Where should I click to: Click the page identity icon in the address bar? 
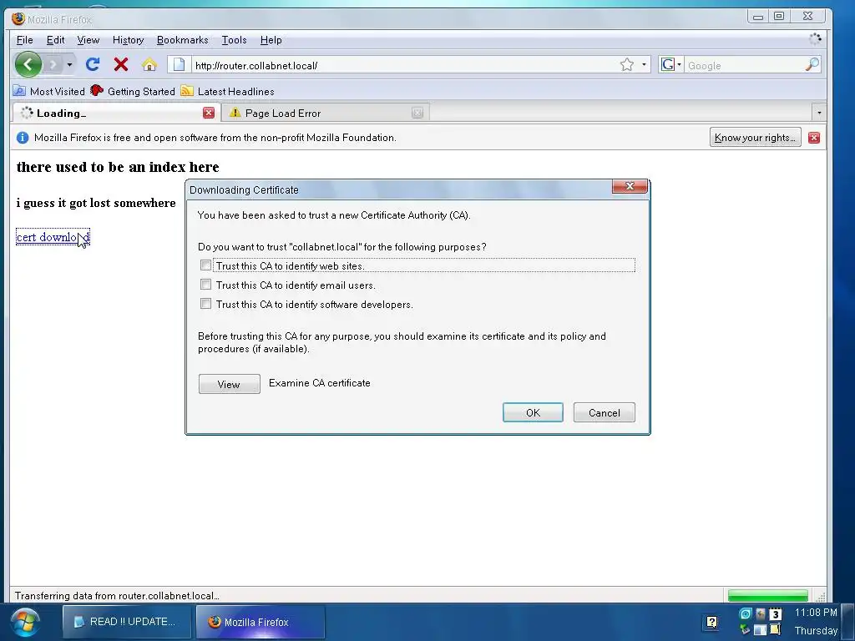coord(179,65)
